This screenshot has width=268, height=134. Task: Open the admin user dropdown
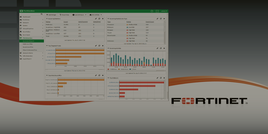(164, 11)
